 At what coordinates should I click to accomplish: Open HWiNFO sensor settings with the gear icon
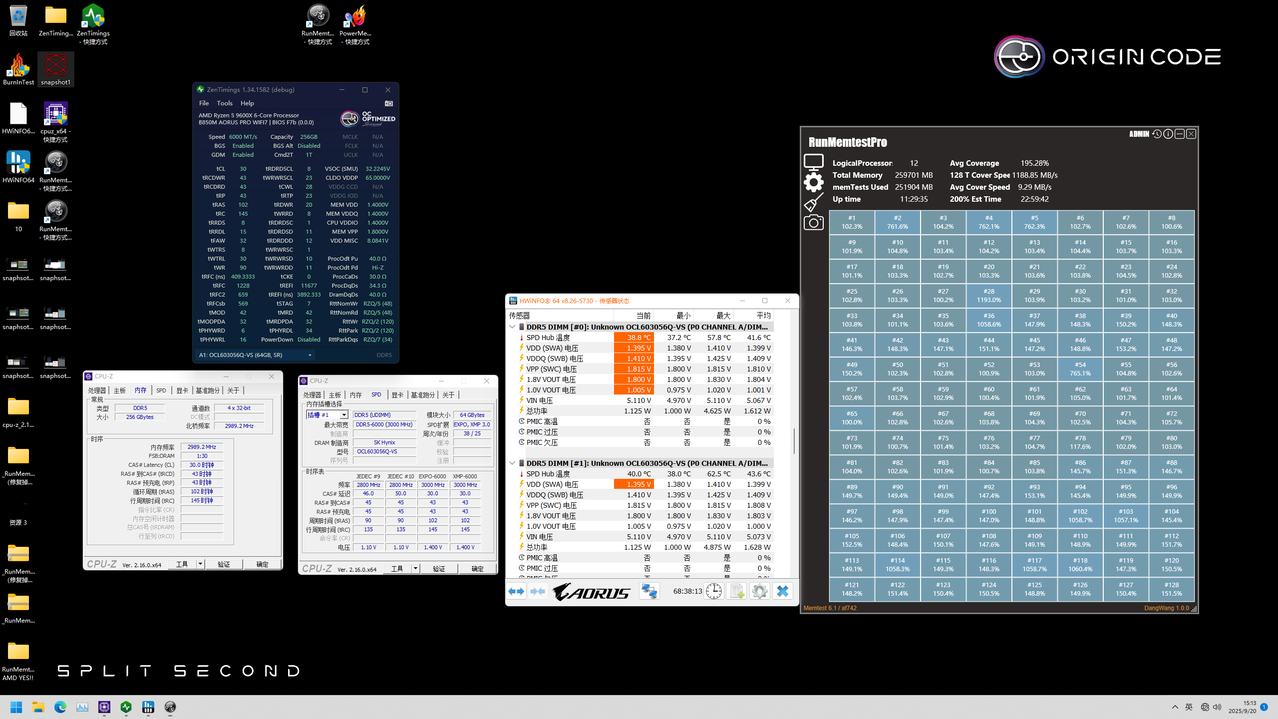tap(759, 591)
